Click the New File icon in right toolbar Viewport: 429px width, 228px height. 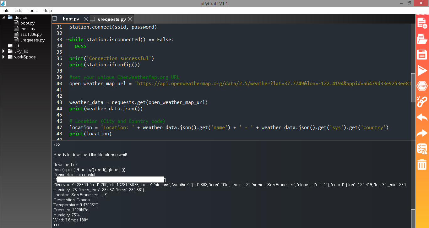(422, 23)
